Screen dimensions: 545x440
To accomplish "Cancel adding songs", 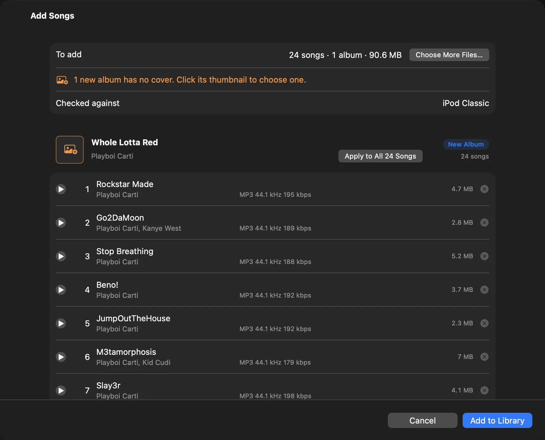I will pyautogui.click(x=422, y=420).
